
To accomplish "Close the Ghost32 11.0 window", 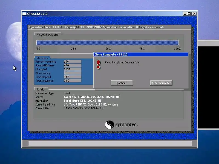I will click(194, 13).
